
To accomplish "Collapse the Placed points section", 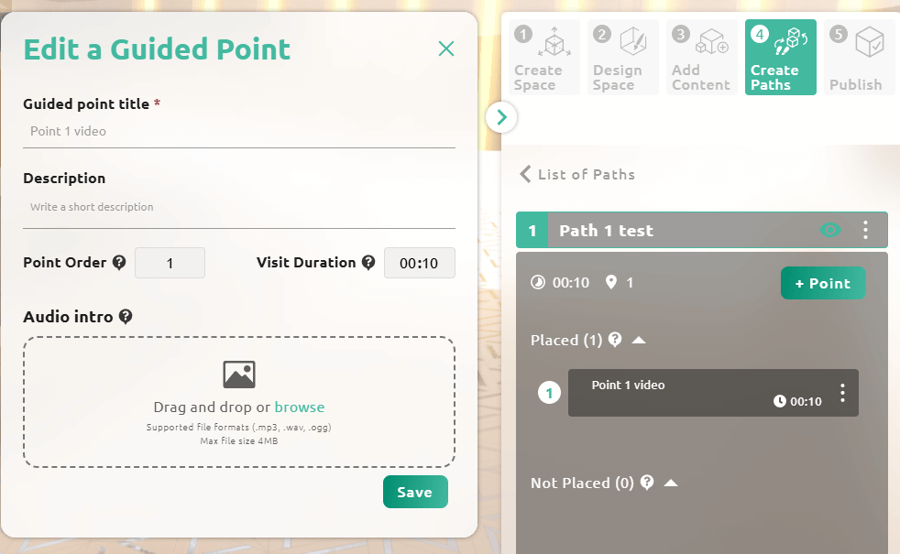I will pyautogui.click(x=640, y=341).
